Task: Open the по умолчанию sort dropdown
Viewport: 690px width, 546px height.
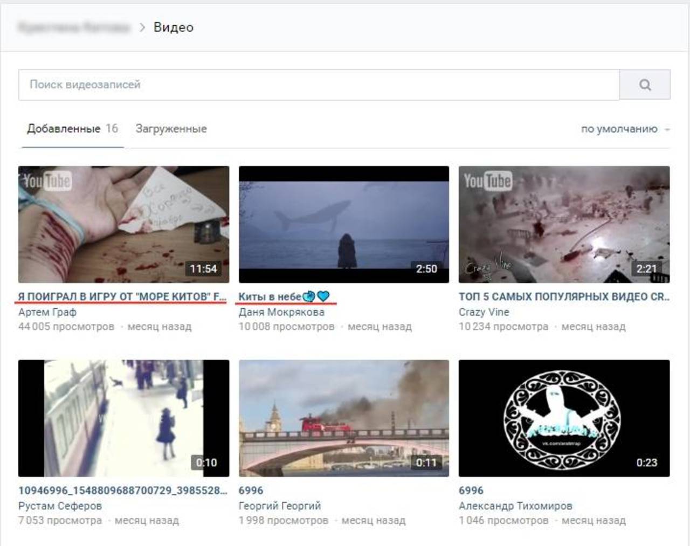Action: pos(625,129)
